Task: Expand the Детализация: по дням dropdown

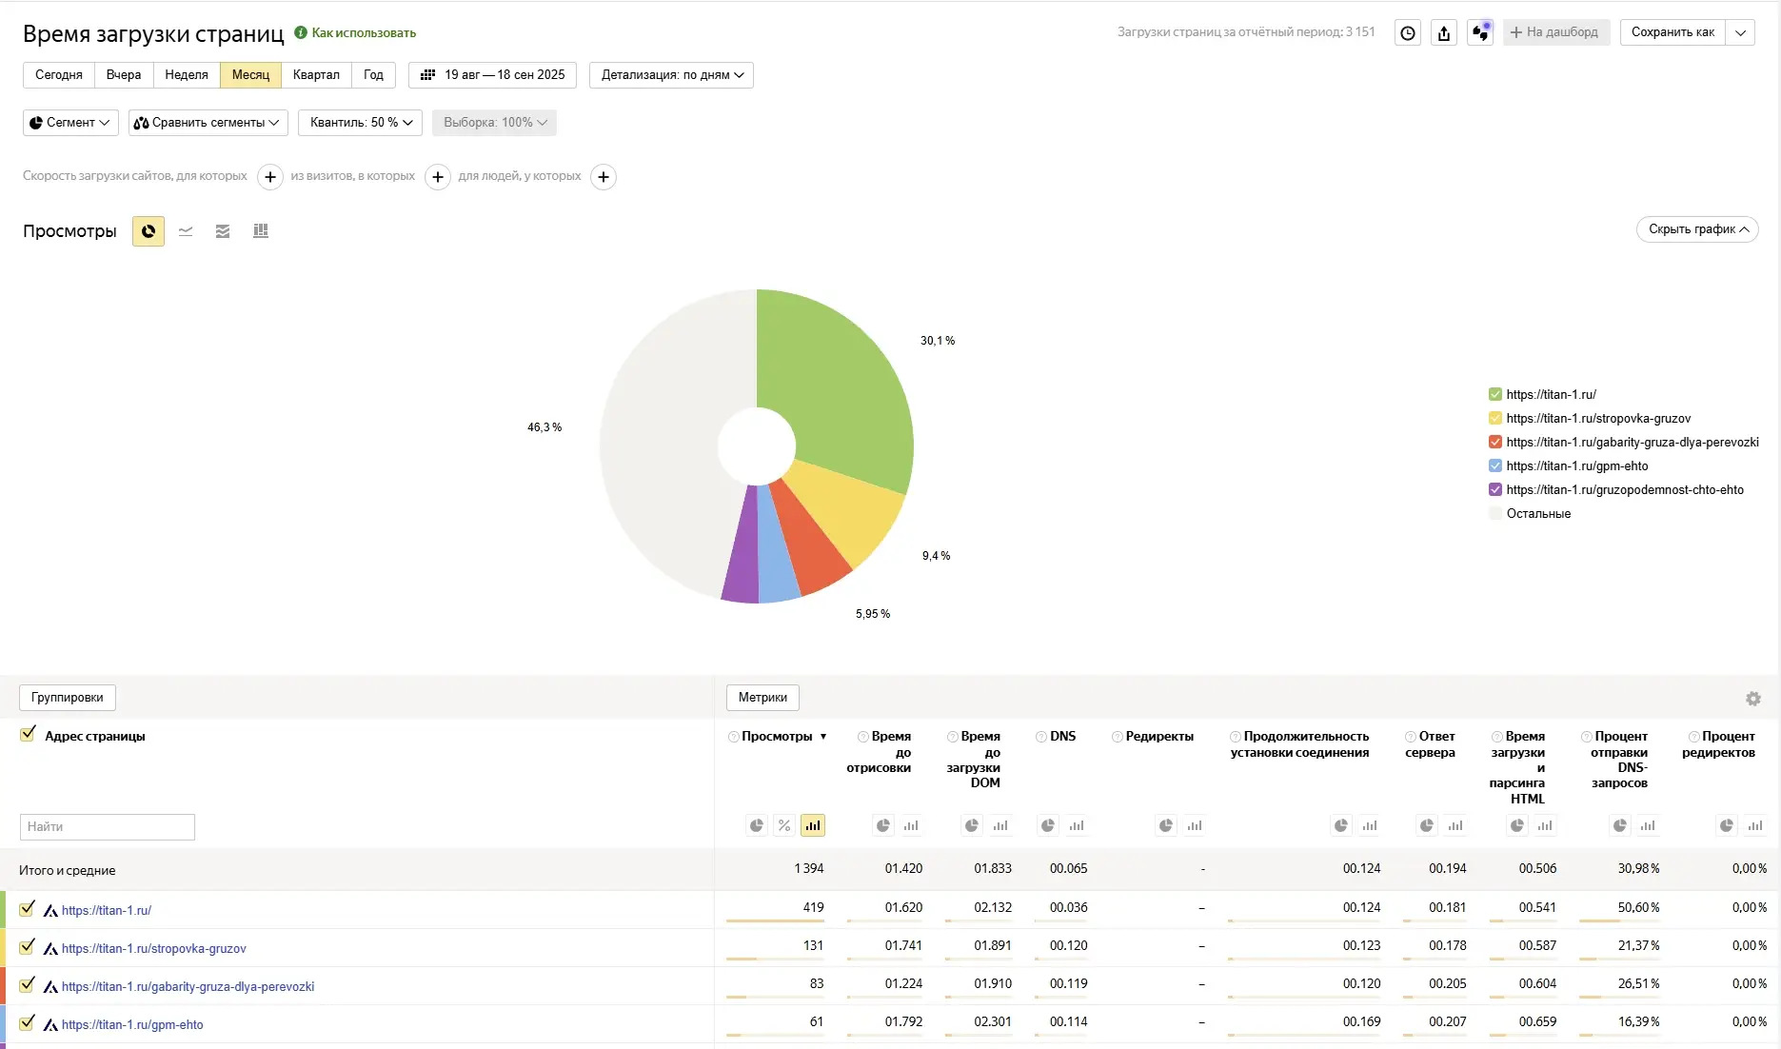Action: [x=671, y=75]
